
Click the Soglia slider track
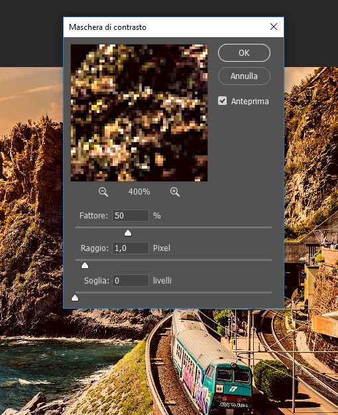174,292
